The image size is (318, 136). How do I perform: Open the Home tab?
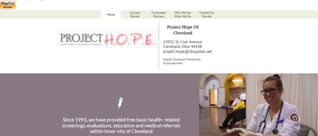(x=111, y=14)
